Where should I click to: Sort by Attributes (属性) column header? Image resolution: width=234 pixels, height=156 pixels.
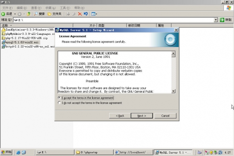tap(164, 25)
